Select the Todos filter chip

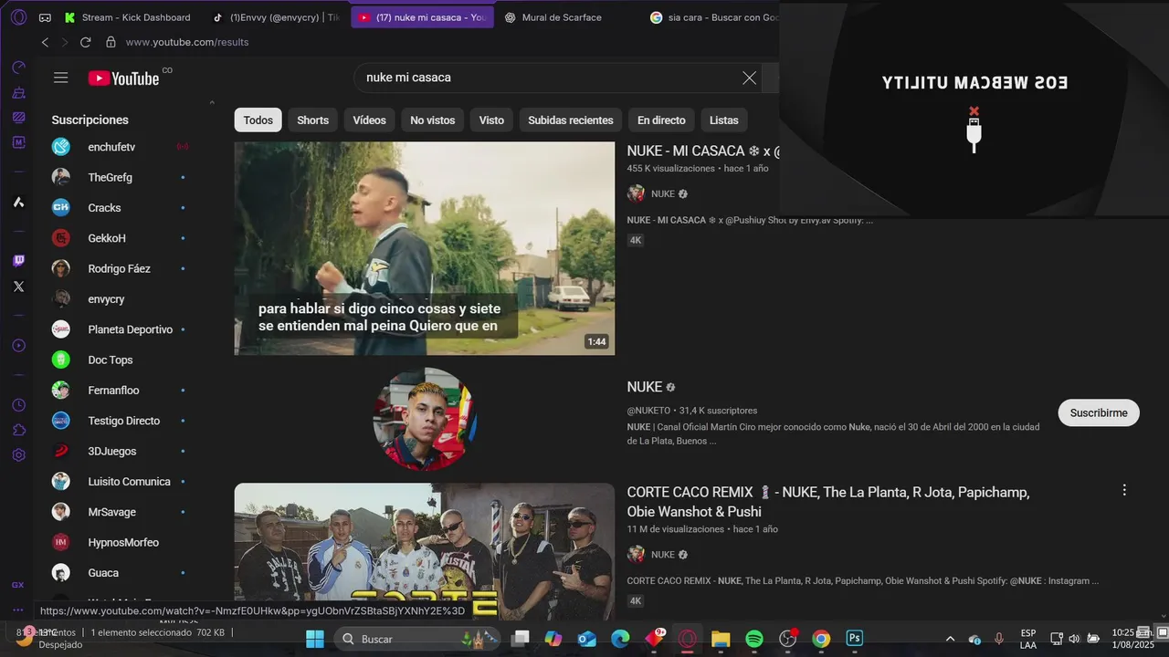(x=258, y=120)
